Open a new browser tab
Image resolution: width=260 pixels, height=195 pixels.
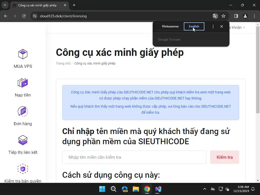click(74, 5)
